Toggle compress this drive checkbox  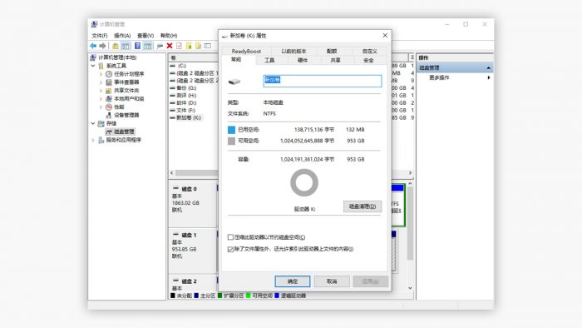click(x=230, y=237)
